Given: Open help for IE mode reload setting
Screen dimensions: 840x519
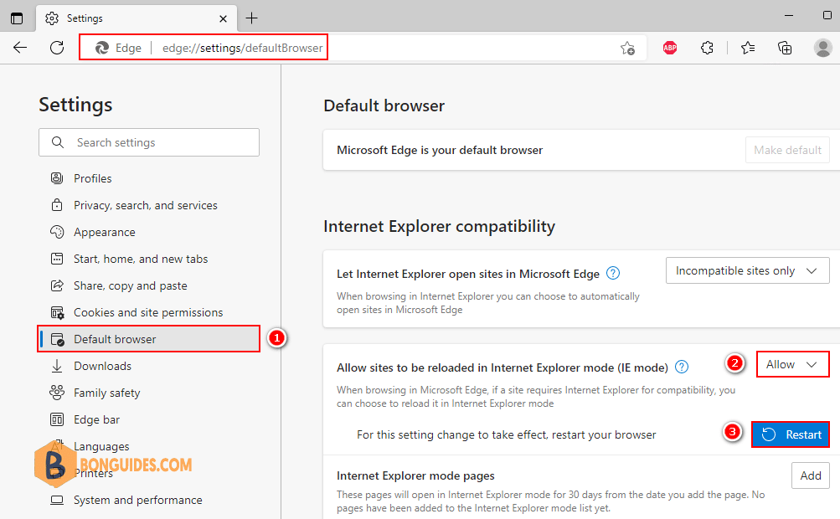Looking at the screenshot, I should [682, 367].
